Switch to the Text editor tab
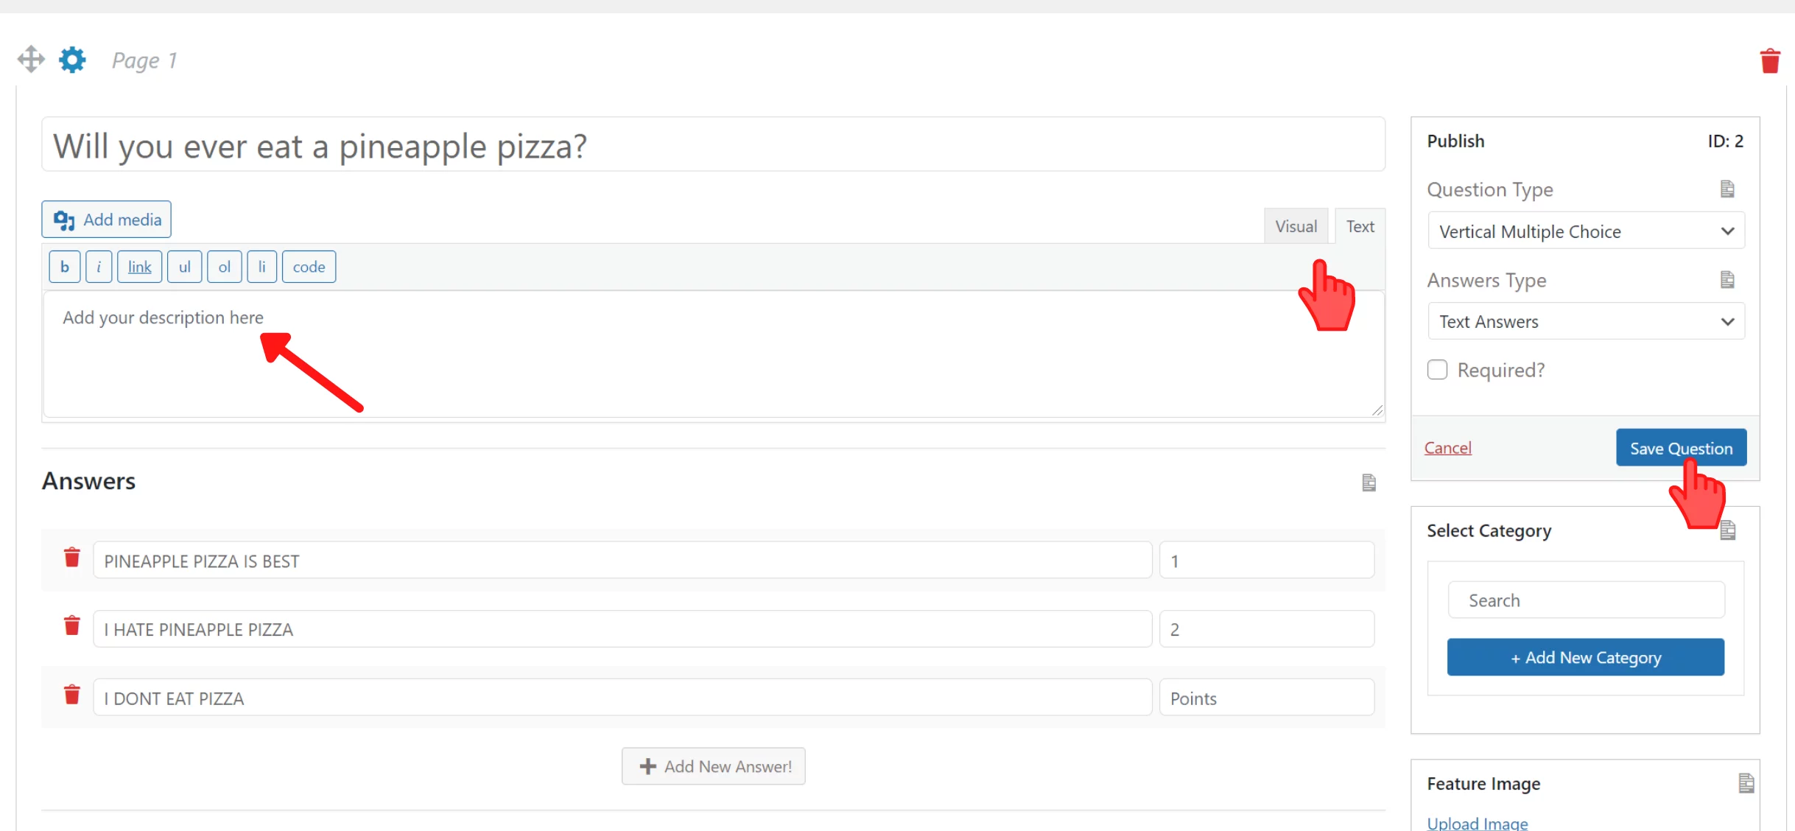 pos(1360,226)
